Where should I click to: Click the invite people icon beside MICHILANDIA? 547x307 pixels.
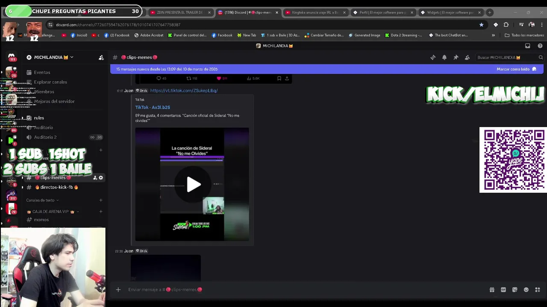tap(101, 57)
